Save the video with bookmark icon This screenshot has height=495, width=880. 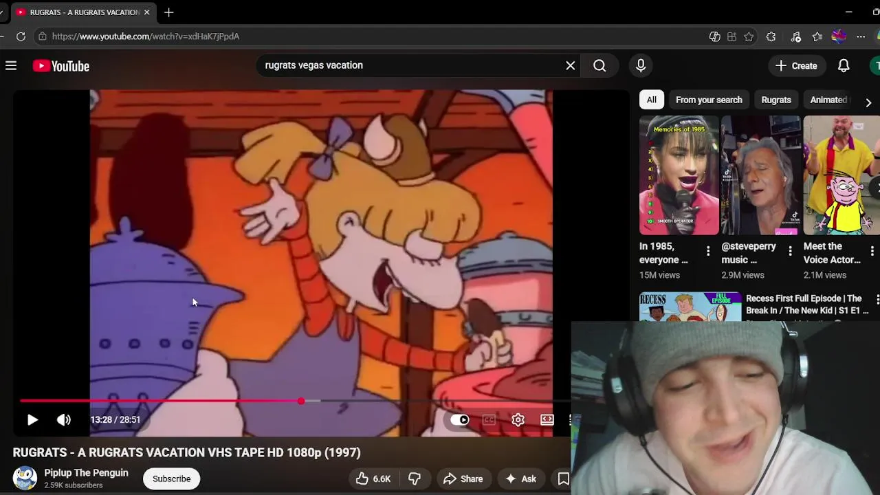[x=563, y=478]
